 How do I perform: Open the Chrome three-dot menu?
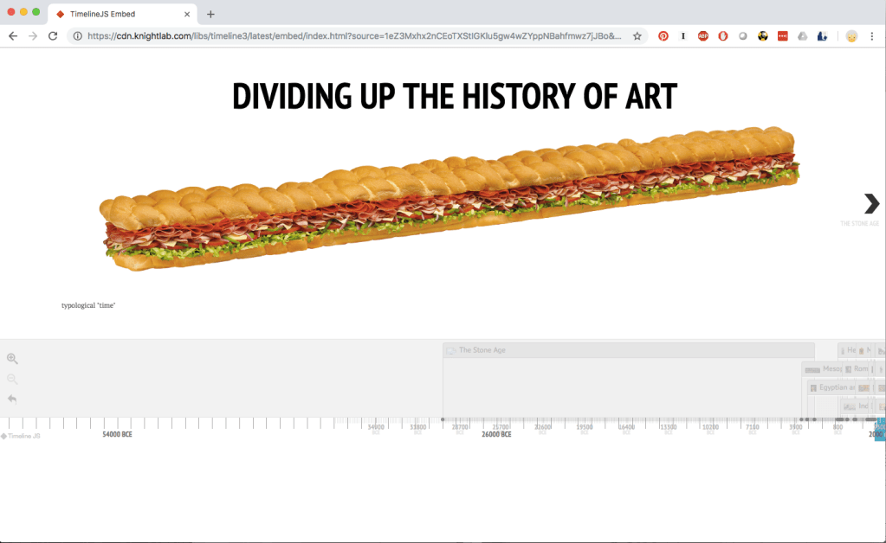click(x=873, y=36)
